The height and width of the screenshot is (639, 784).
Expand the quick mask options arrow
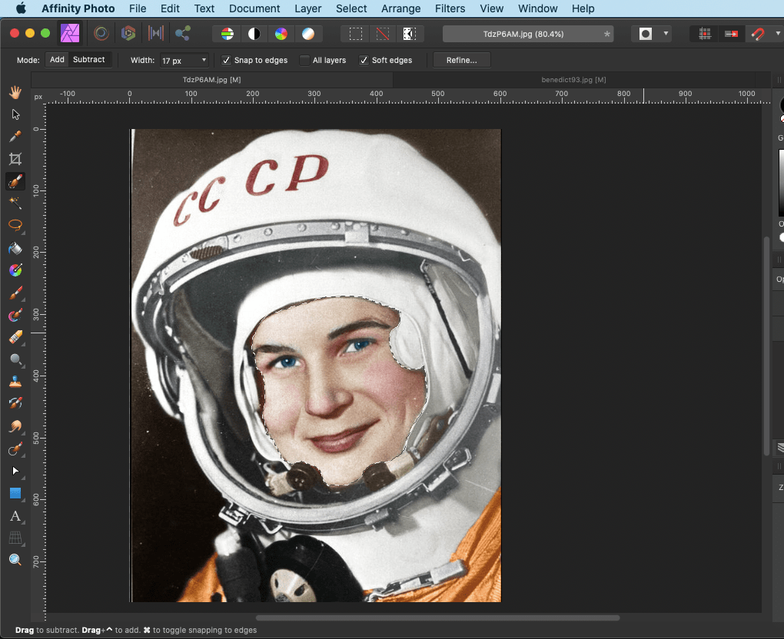(x=666, y=34)
